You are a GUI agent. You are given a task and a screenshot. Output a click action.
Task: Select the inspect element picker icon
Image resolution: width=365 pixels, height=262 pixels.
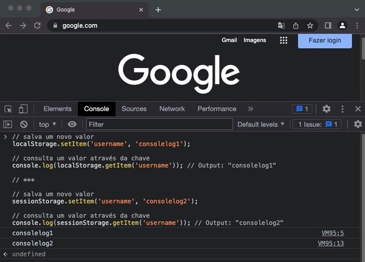pos(9,109)
